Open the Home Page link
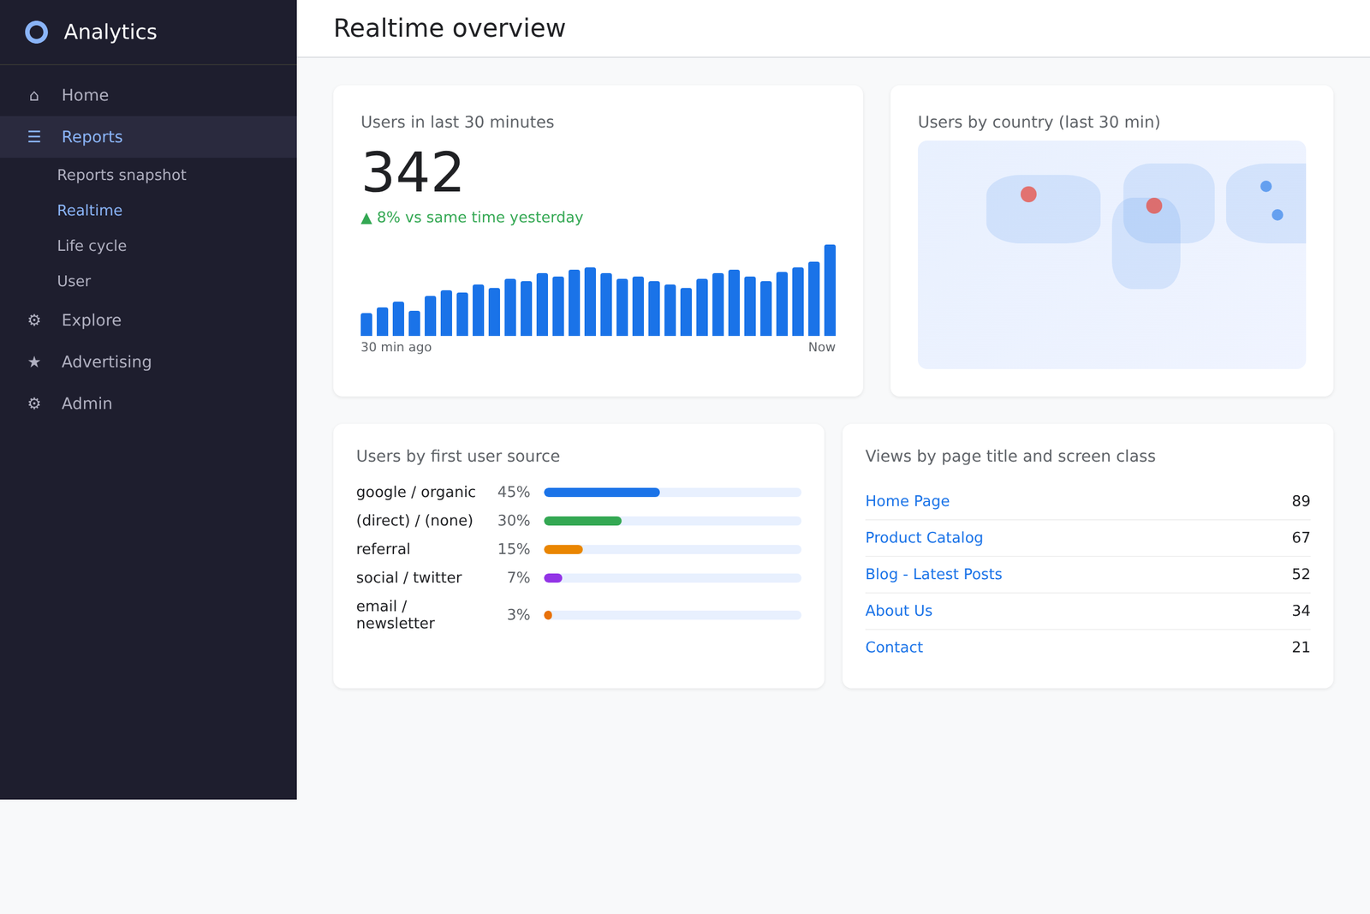 click(x=907, y=501)
